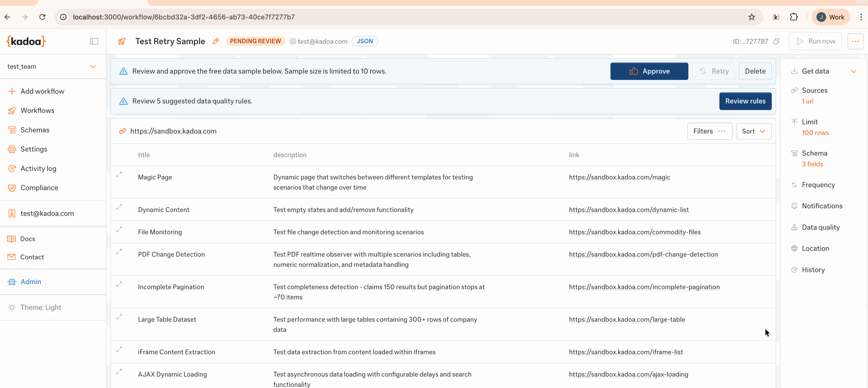
Task: Open Workflows in the sidebar
Action: (x=37, y=111)
